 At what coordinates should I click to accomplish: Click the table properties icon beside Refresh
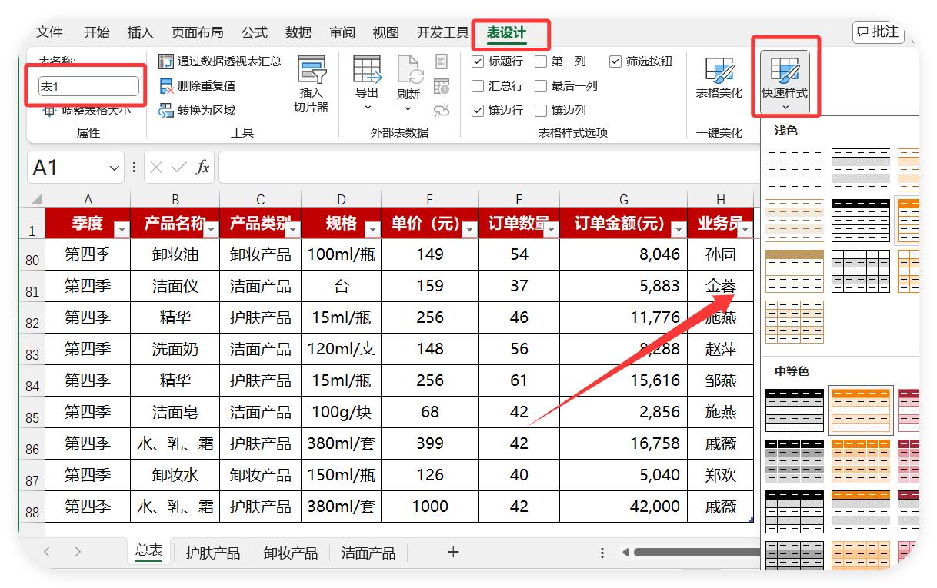pyautogui.click(x=442, y=61)
